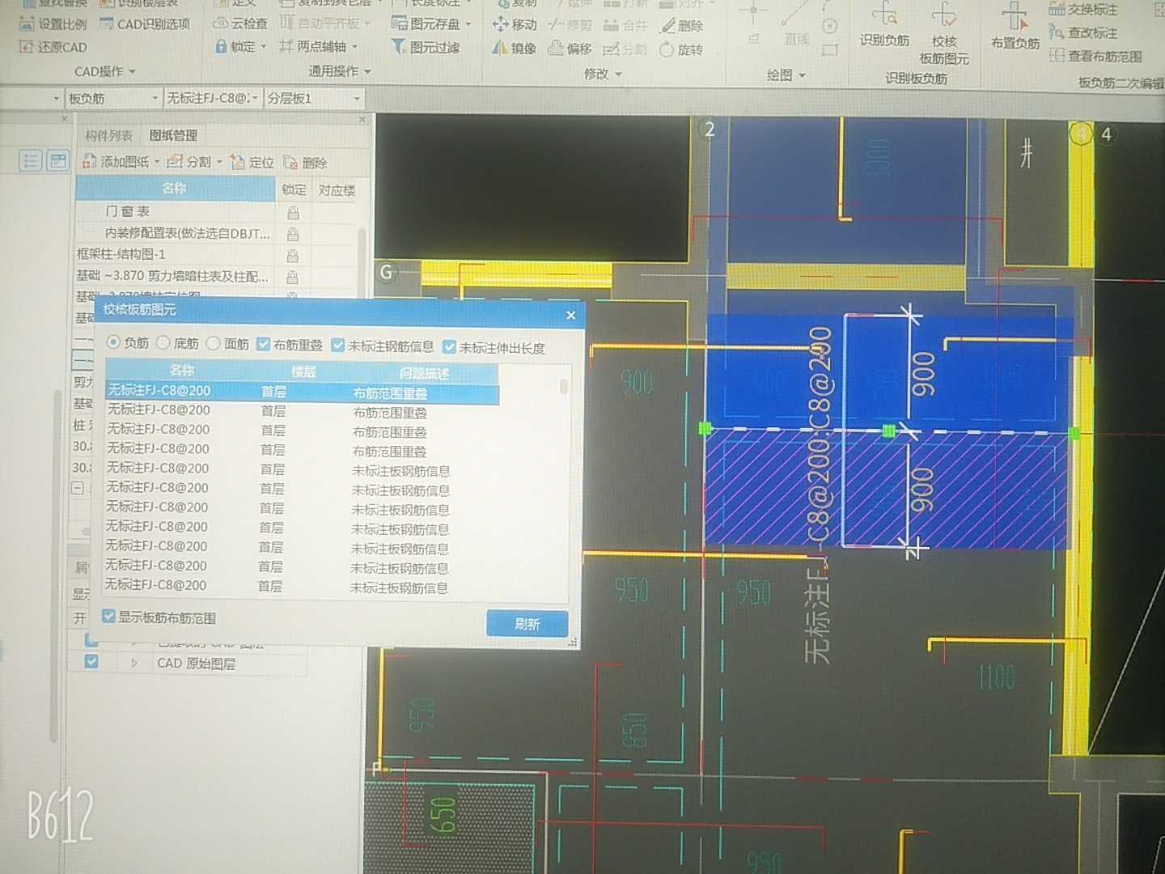Click 图元存盘 save elements icon
The height and width of the screenshot is (874, 1165).
click(x=399, y=23)
